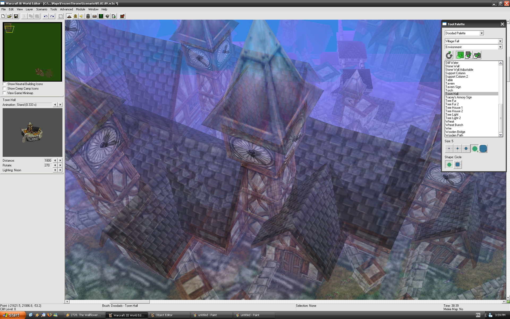Screen dimensions: 510x319
Task: Open the Village Fall tileset dropdown
Action: (500, 41)
